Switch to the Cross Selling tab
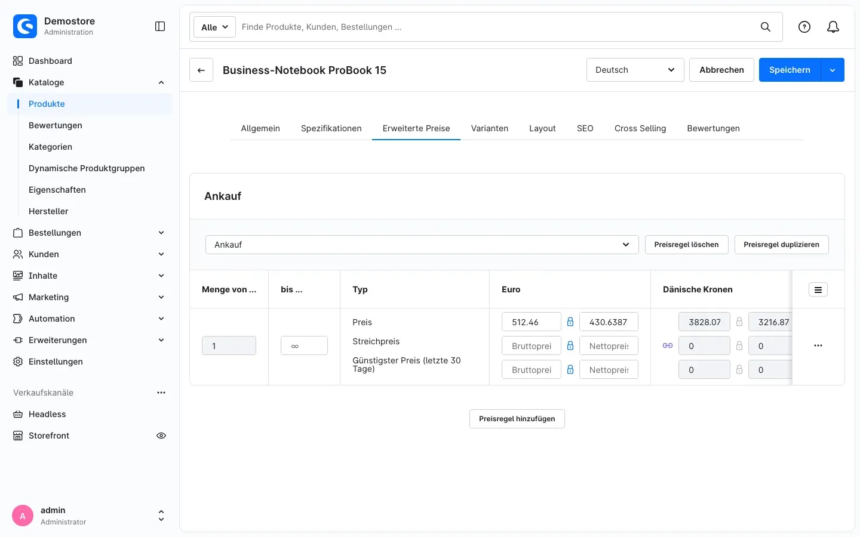Image resolution: width=860 pixels, height=537 pixels. (640, 128)
